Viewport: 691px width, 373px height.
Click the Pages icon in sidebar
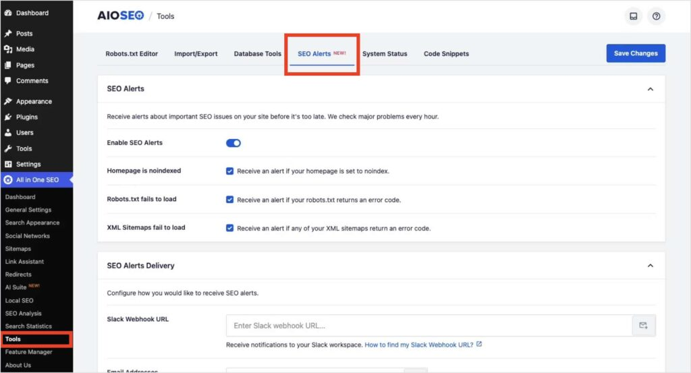[x=8, y=65]
